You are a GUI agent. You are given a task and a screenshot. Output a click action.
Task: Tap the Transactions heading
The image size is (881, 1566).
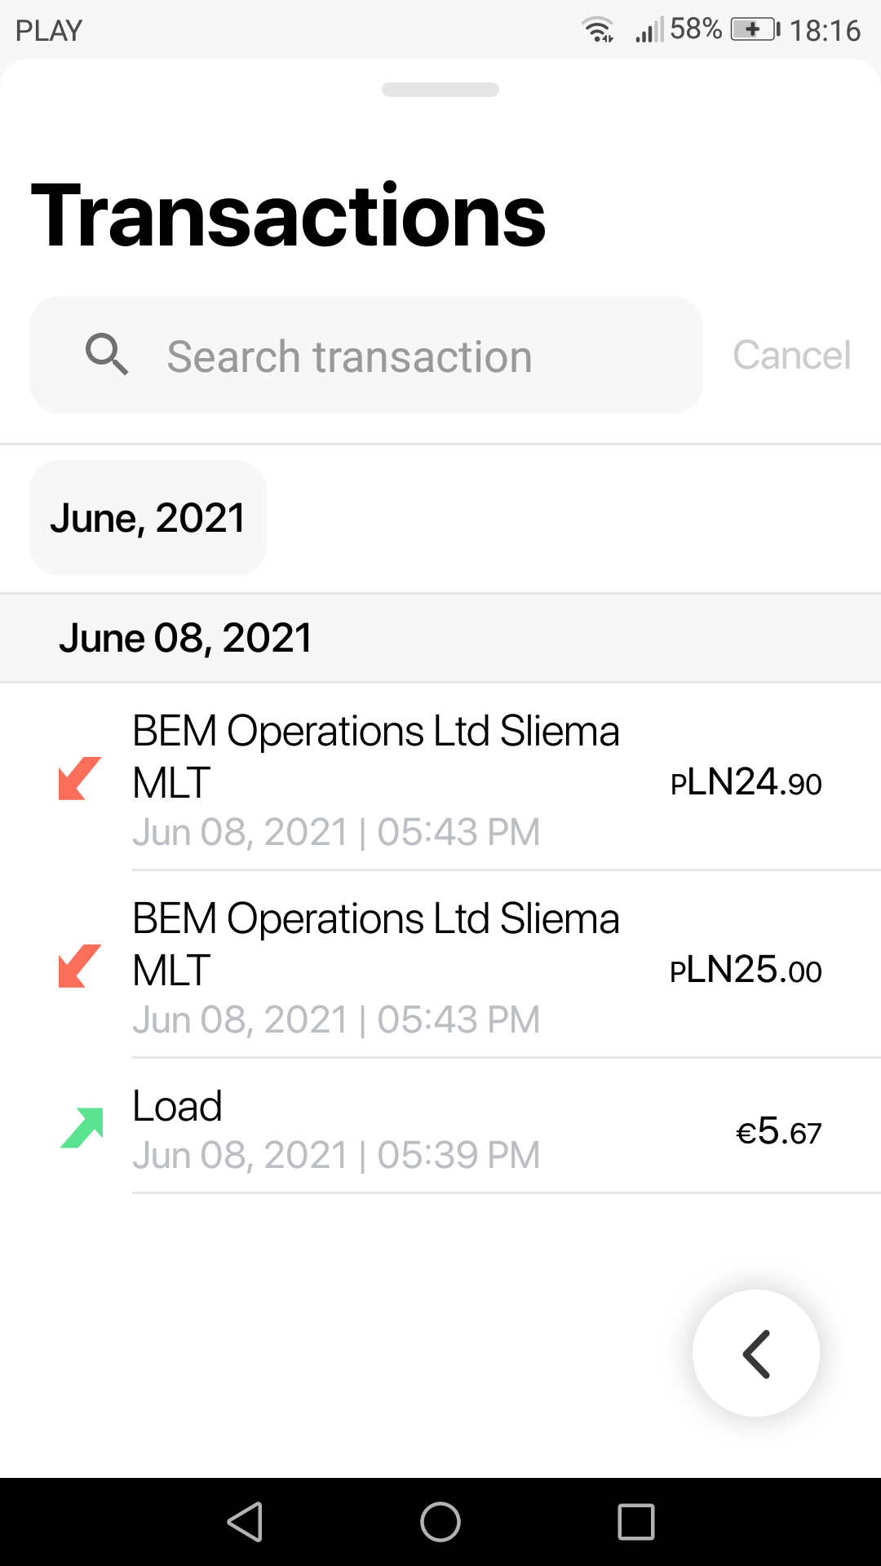288,215
